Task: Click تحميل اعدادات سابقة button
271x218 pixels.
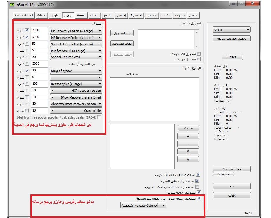Action: coord(232,39)
